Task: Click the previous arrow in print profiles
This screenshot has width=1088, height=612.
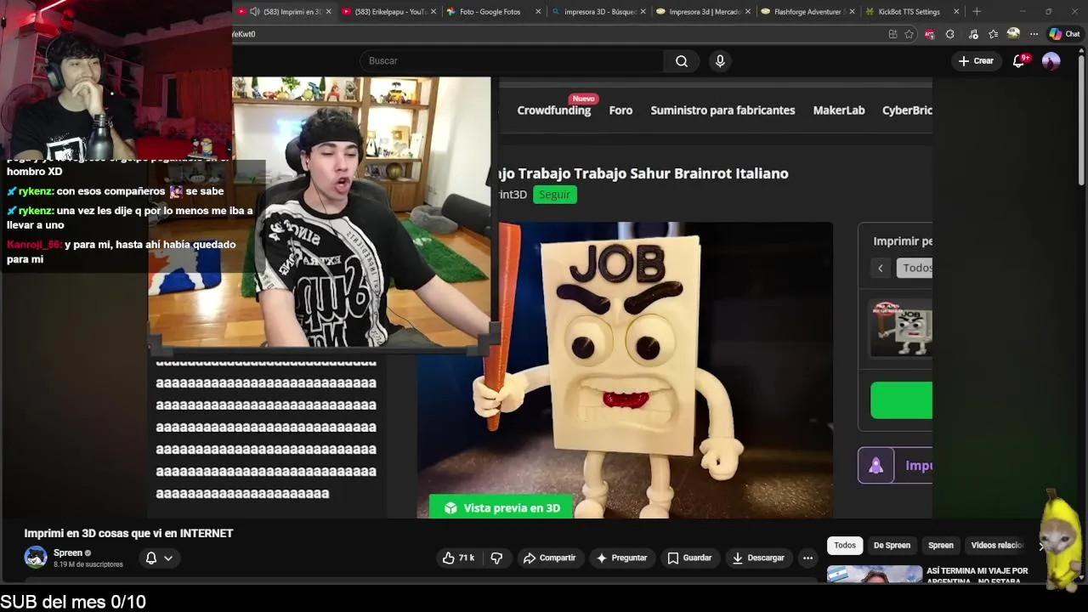Action: point(881,268)
